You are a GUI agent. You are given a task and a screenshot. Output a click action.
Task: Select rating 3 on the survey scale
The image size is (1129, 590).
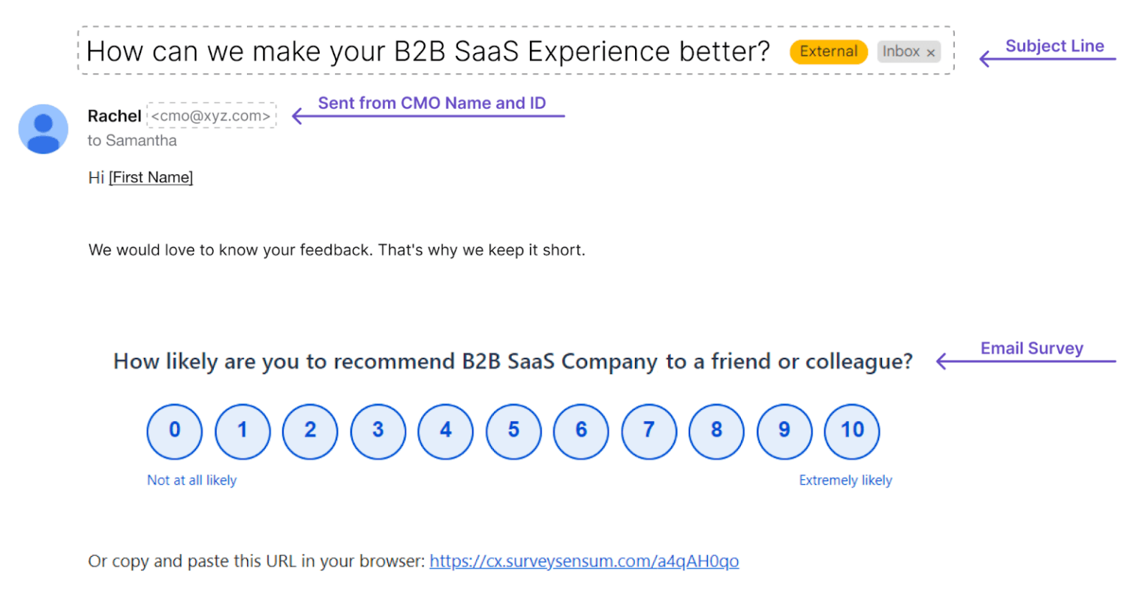point(378,431)
